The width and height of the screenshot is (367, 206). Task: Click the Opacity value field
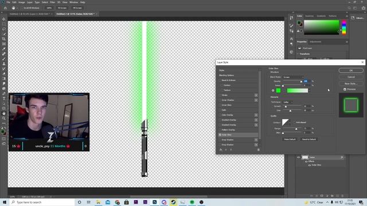coord(307,81)
